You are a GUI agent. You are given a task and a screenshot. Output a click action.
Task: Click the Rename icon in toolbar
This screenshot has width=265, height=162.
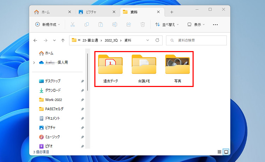coord(114,25)
